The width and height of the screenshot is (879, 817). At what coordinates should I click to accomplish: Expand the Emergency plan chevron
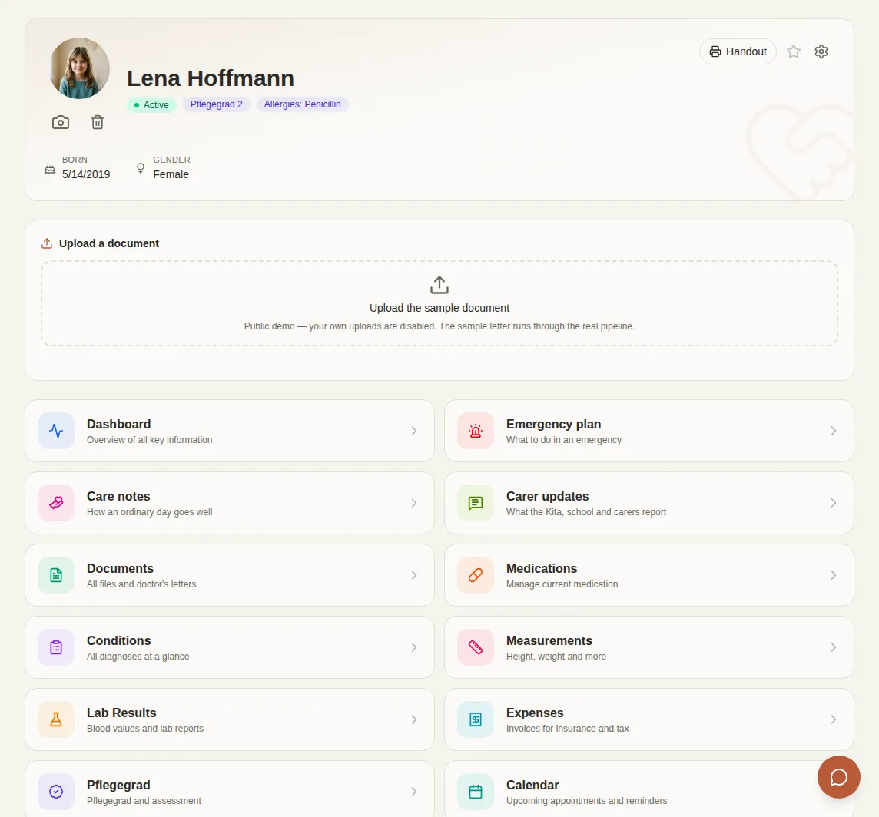pyautogui.click(x=834, y=431)
